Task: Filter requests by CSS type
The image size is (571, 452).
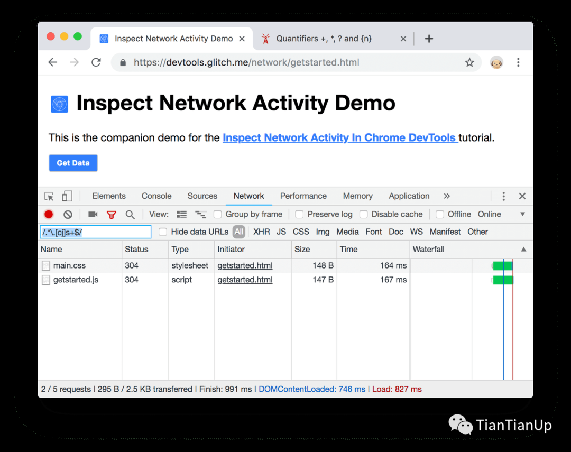Action: click(301, 232)
